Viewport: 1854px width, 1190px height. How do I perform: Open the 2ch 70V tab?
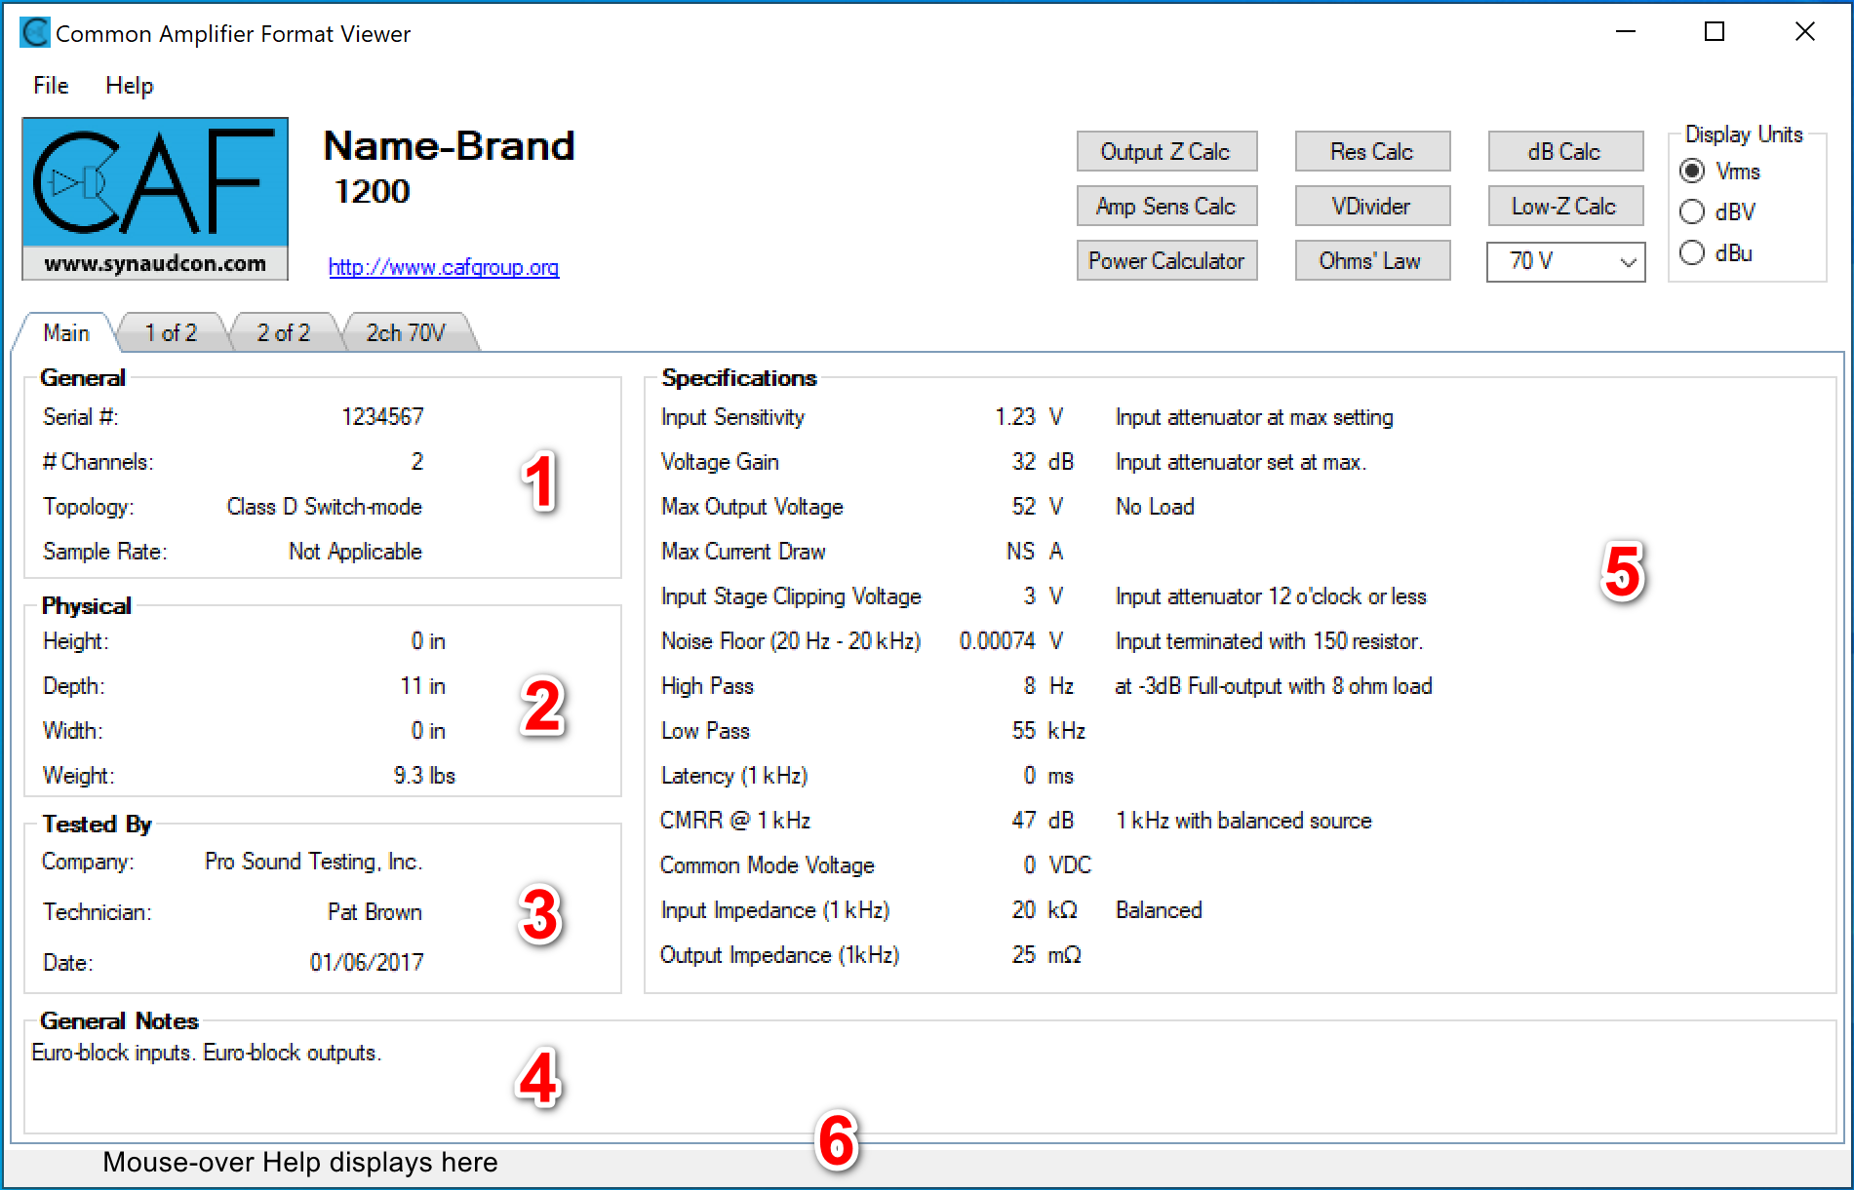pos(405,333)
